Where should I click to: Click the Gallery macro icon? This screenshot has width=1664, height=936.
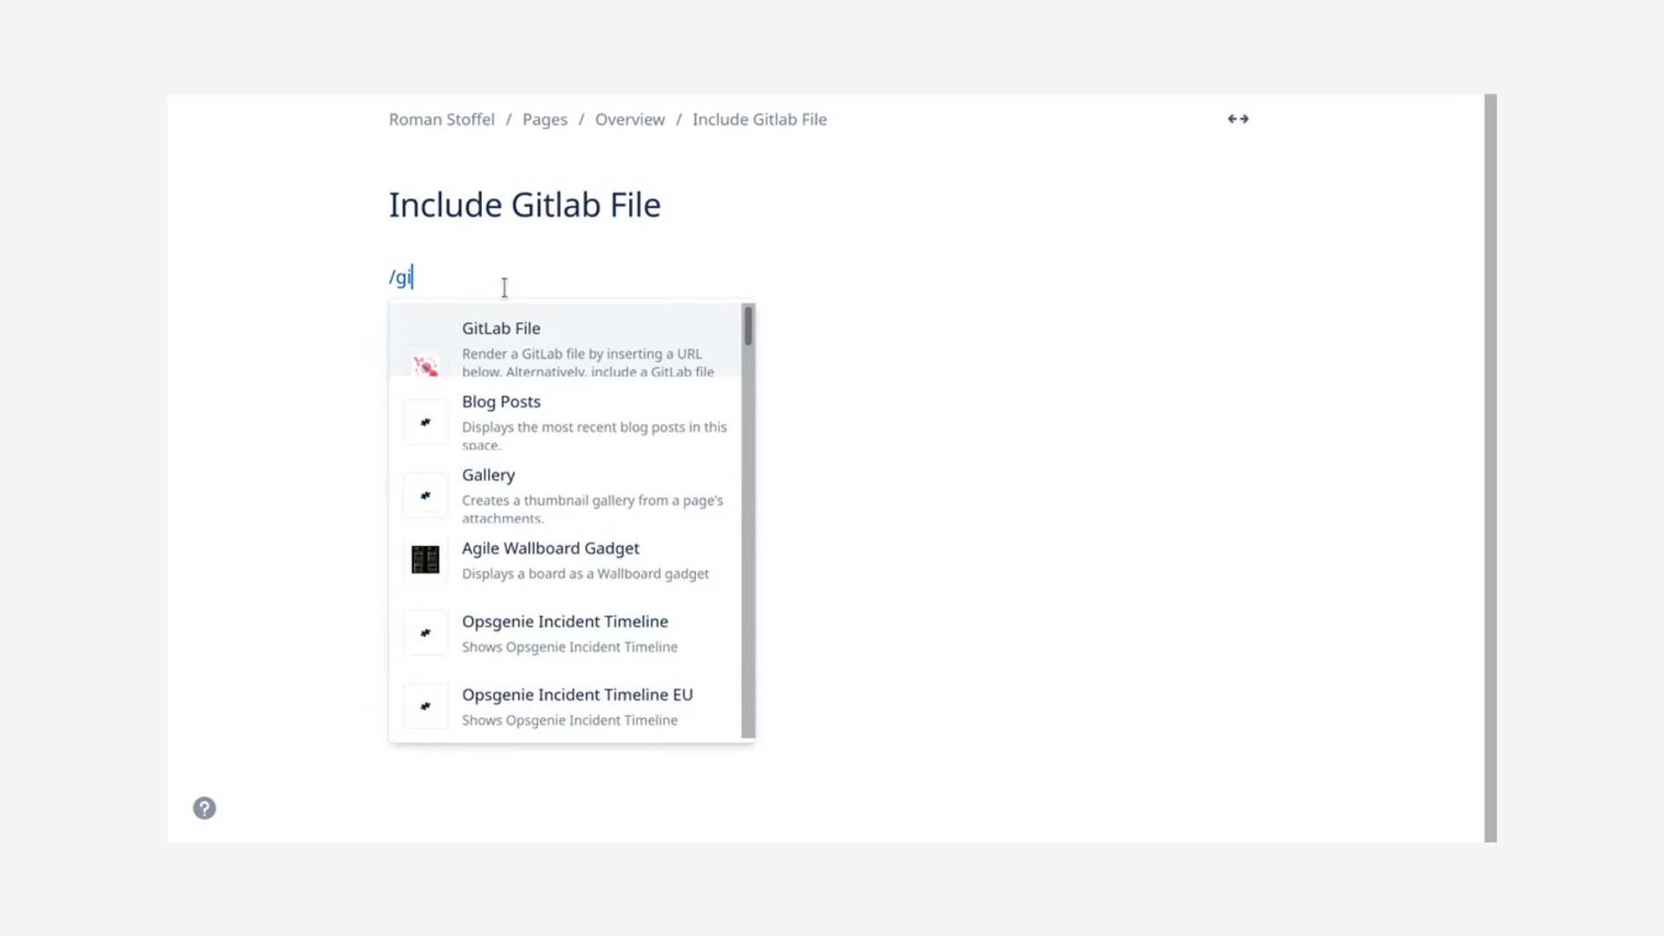click(x=425, y=495)
